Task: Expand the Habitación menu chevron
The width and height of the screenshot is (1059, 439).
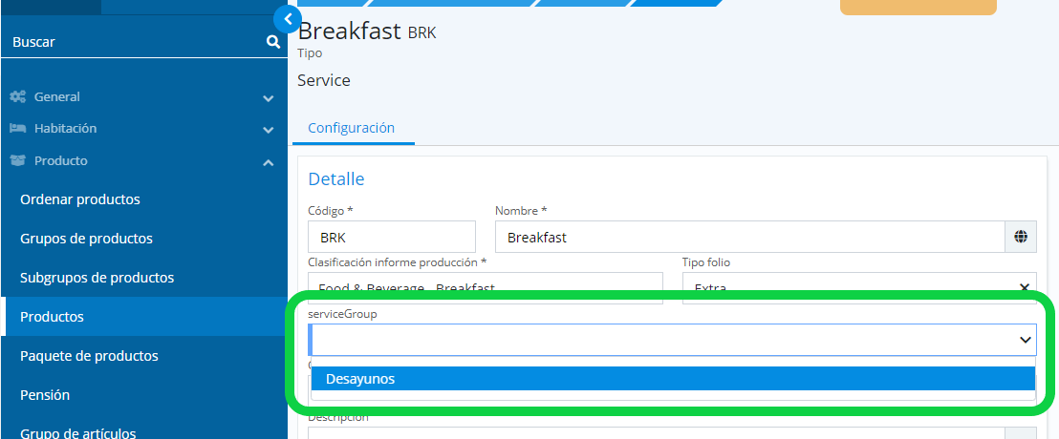Action: 269,129
